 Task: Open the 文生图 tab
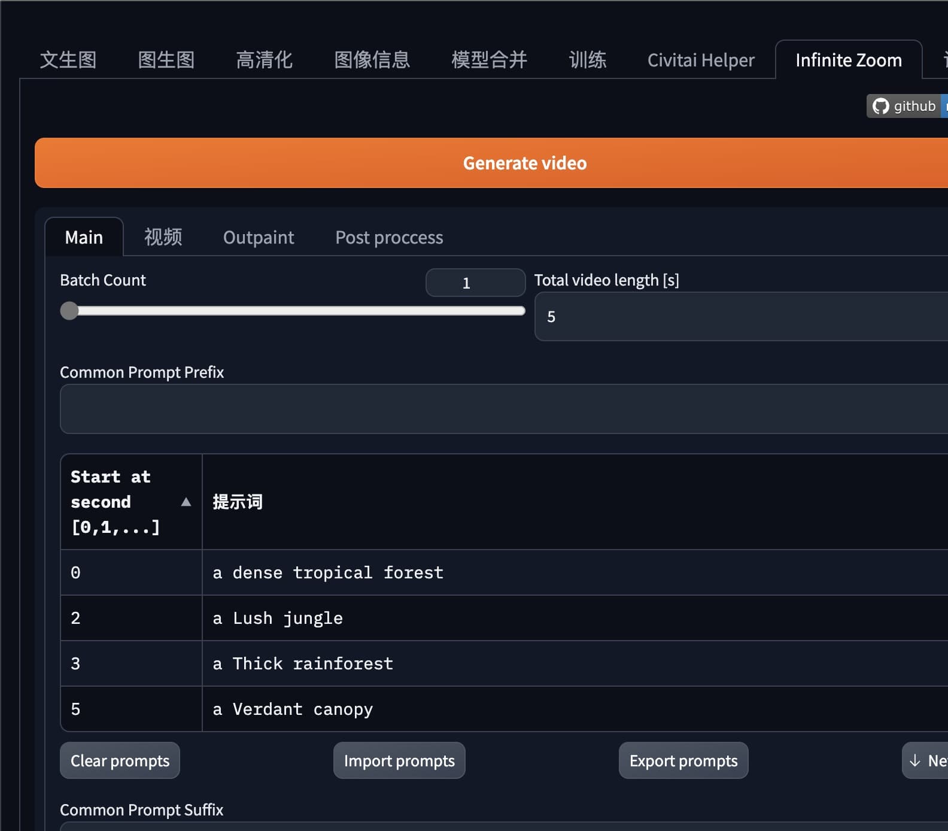[x=68, y=60]
